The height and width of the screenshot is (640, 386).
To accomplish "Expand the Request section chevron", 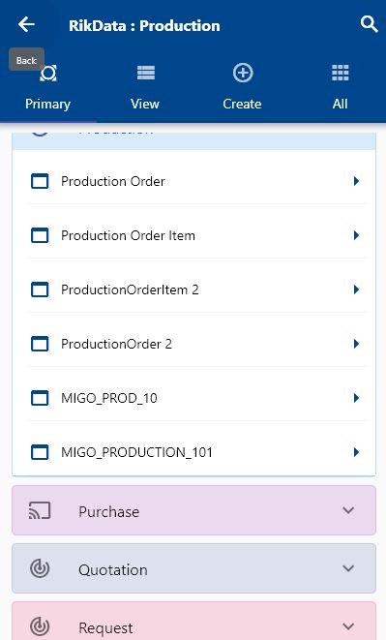I will [348, 626].
